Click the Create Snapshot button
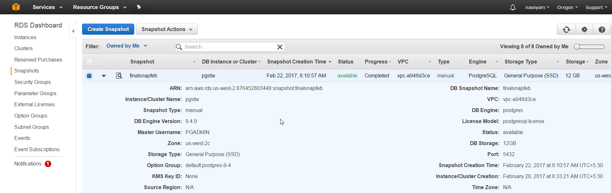612x193 pixels. 108,29
